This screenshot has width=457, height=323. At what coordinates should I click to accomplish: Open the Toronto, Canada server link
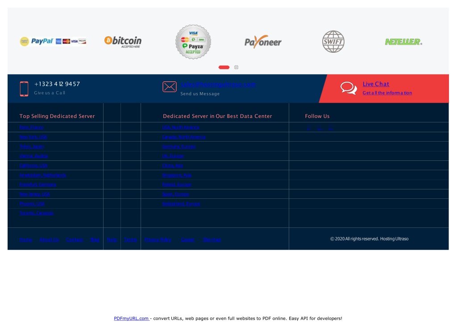(37, 213)
